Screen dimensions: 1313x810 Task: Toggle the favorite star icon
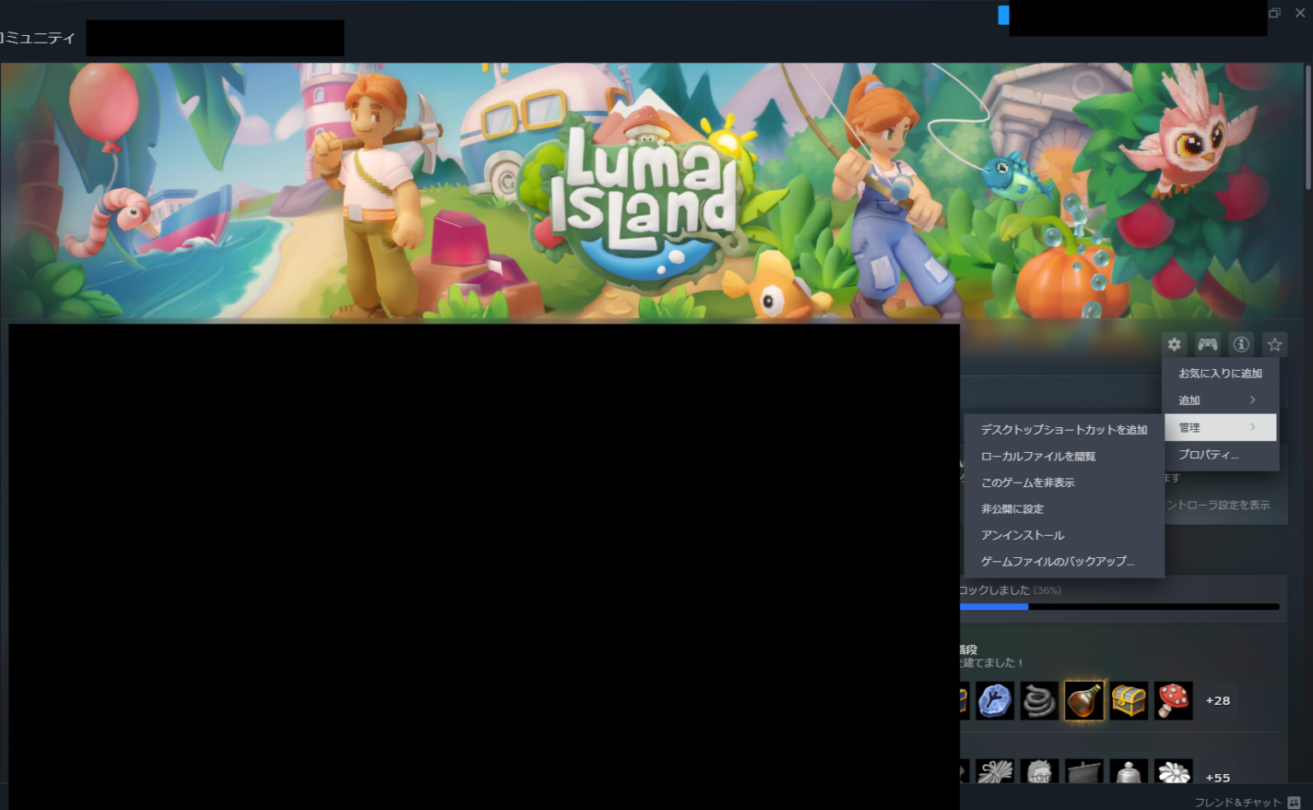[1275, 344]
